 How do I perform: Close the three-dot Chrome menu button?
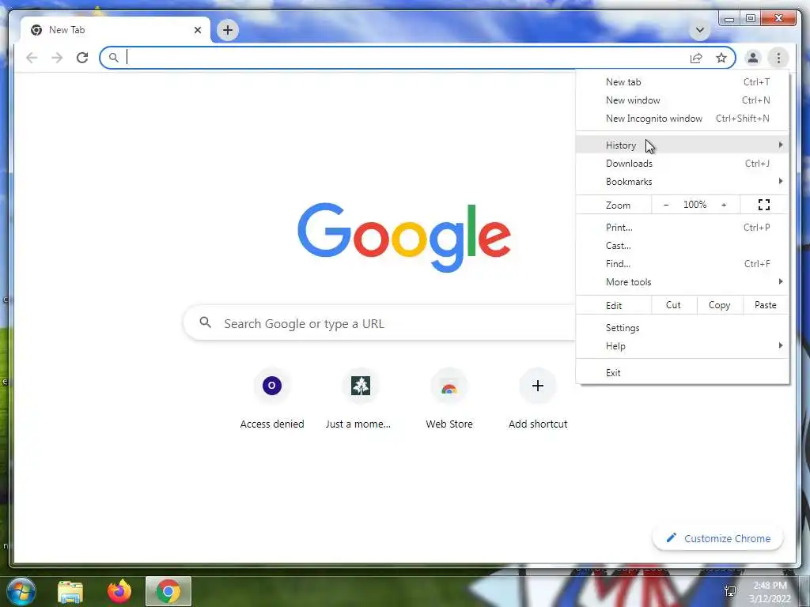(778, 58)
